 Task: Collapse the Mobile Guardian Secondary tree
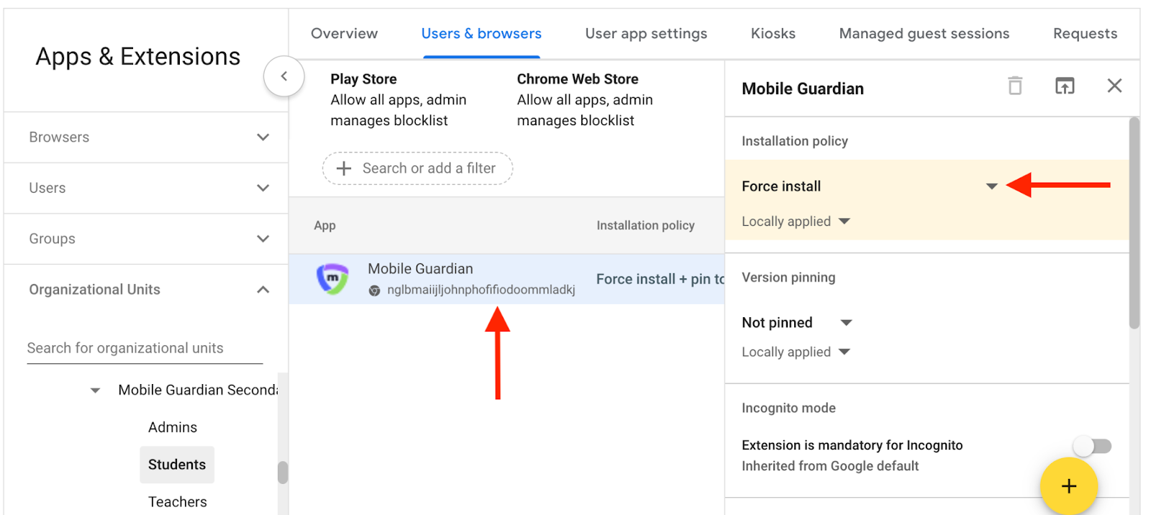click(94, 390)
